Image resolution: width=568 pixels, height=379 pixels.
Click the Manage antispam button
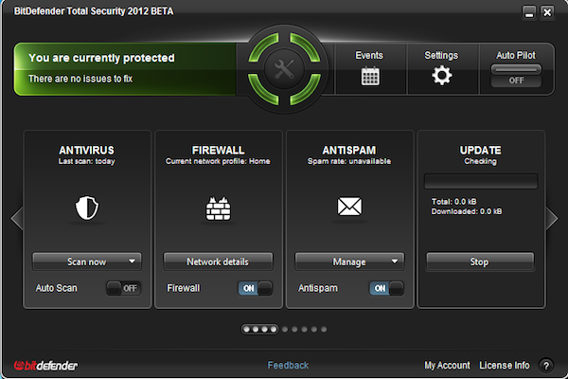(x=349, y=262)
